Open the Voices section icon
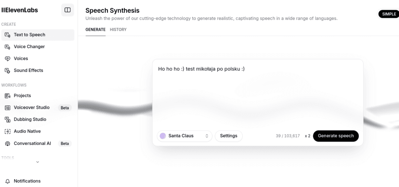The image size is (399, 187). pos(7,59)
